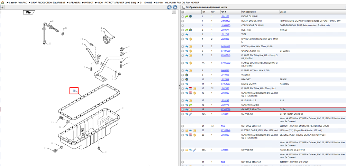Click the gray square at diagram corner
This screenshot has width=346, height=166.
pos(174,12)
